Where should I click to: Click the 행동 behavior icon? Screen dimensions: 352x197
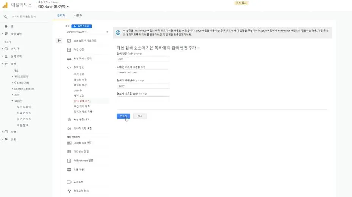(x=6, y=132)
